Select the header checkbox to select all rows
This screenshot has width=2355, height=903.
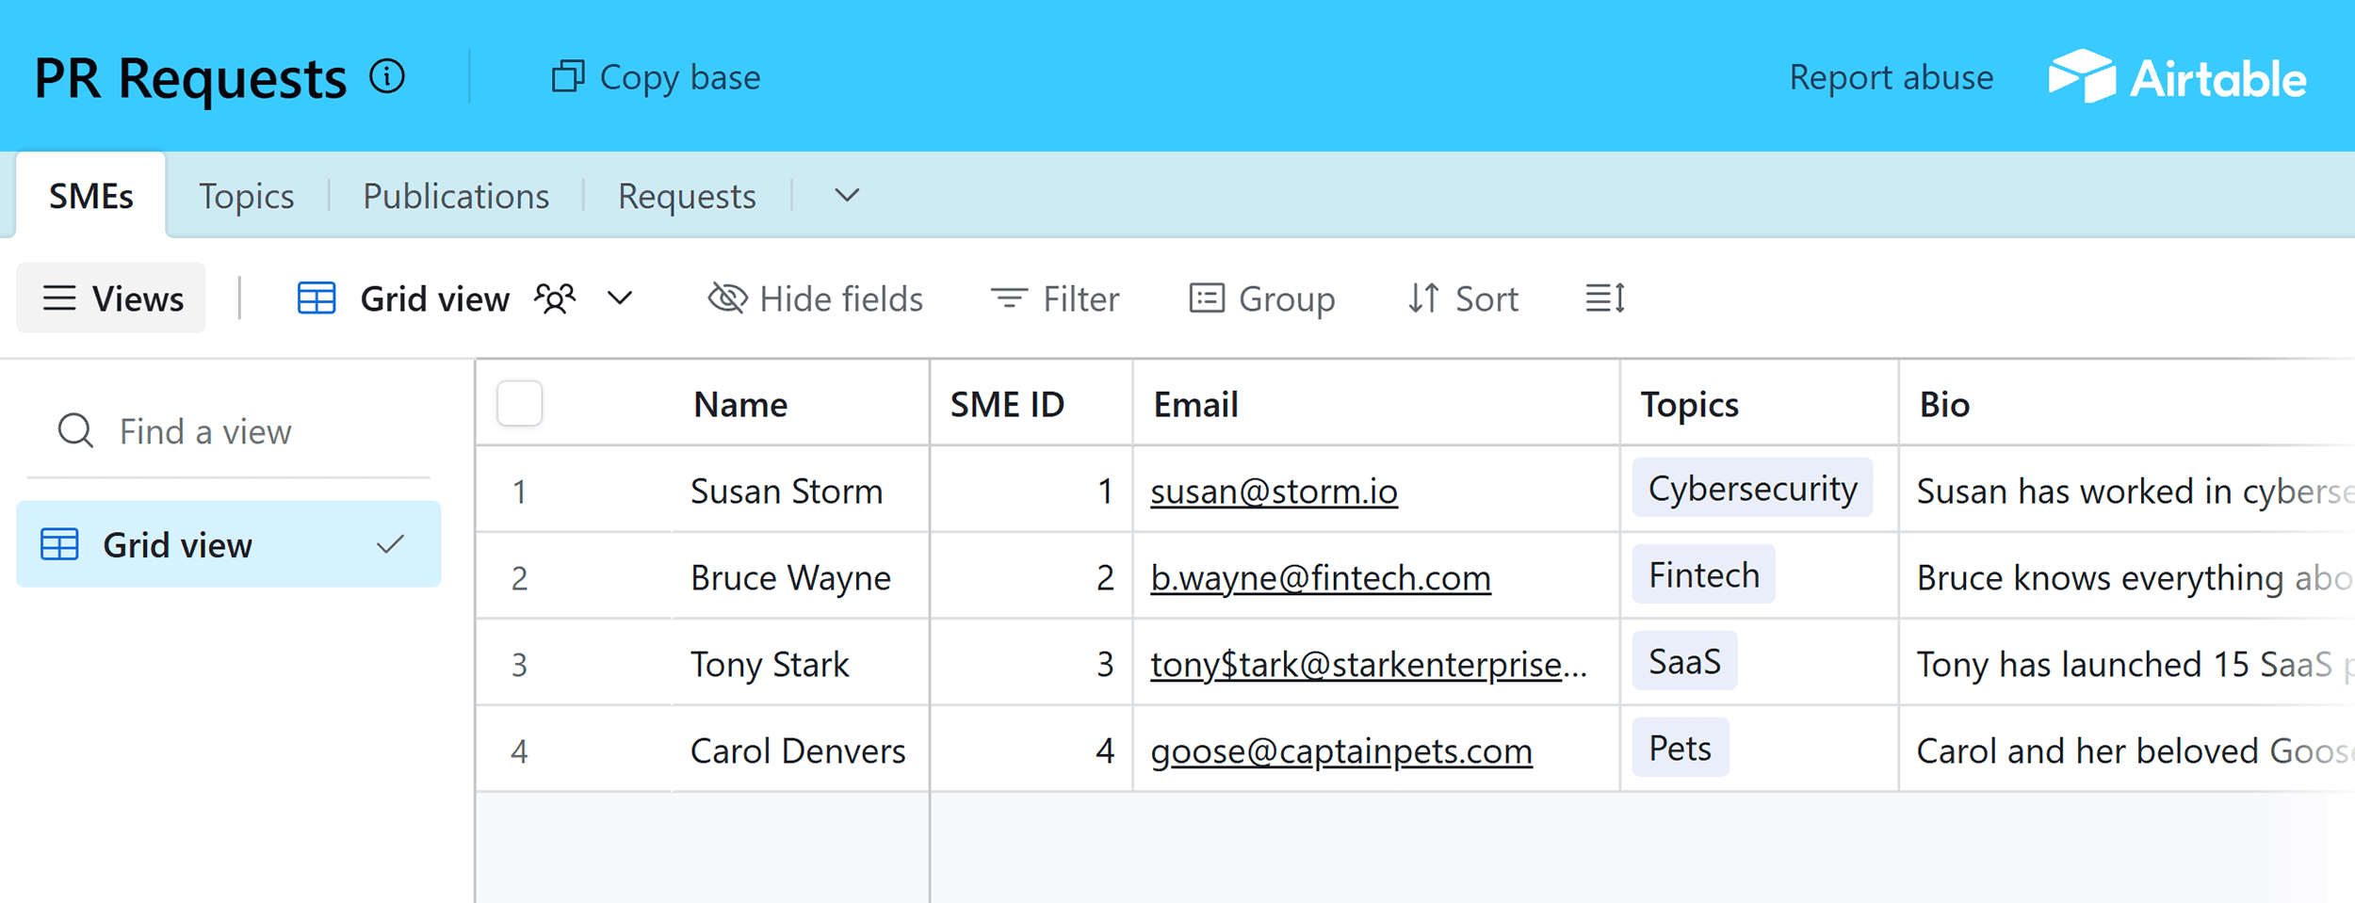click(x=519, y=403)
